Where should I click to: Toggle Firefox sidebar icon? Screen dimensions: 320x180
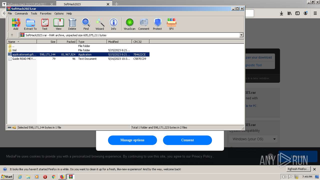[297, 13]
